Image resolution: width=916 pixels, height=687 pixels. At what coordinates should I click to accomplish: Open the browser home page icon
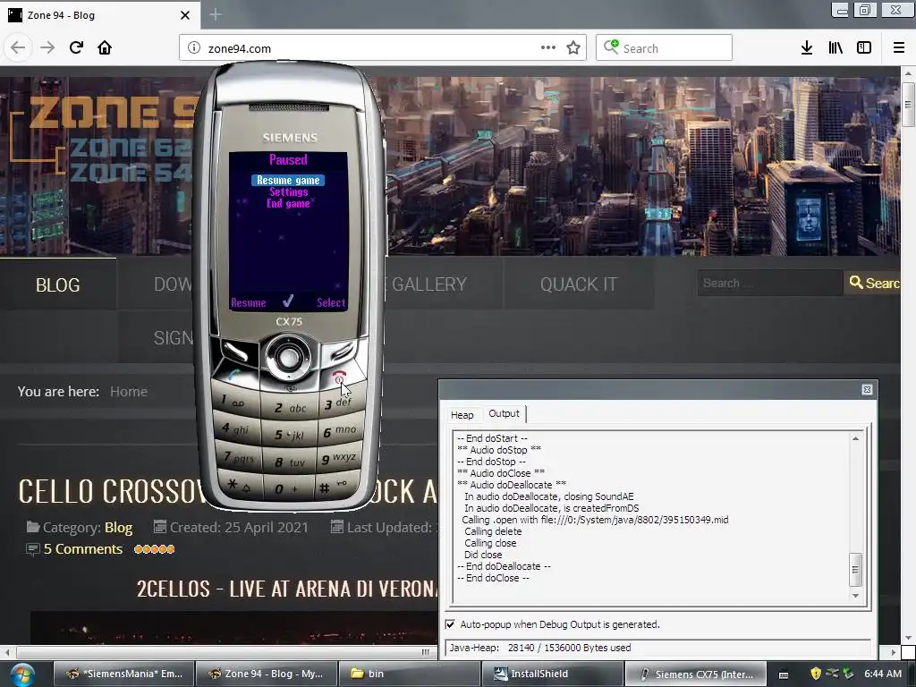point(105,48)
